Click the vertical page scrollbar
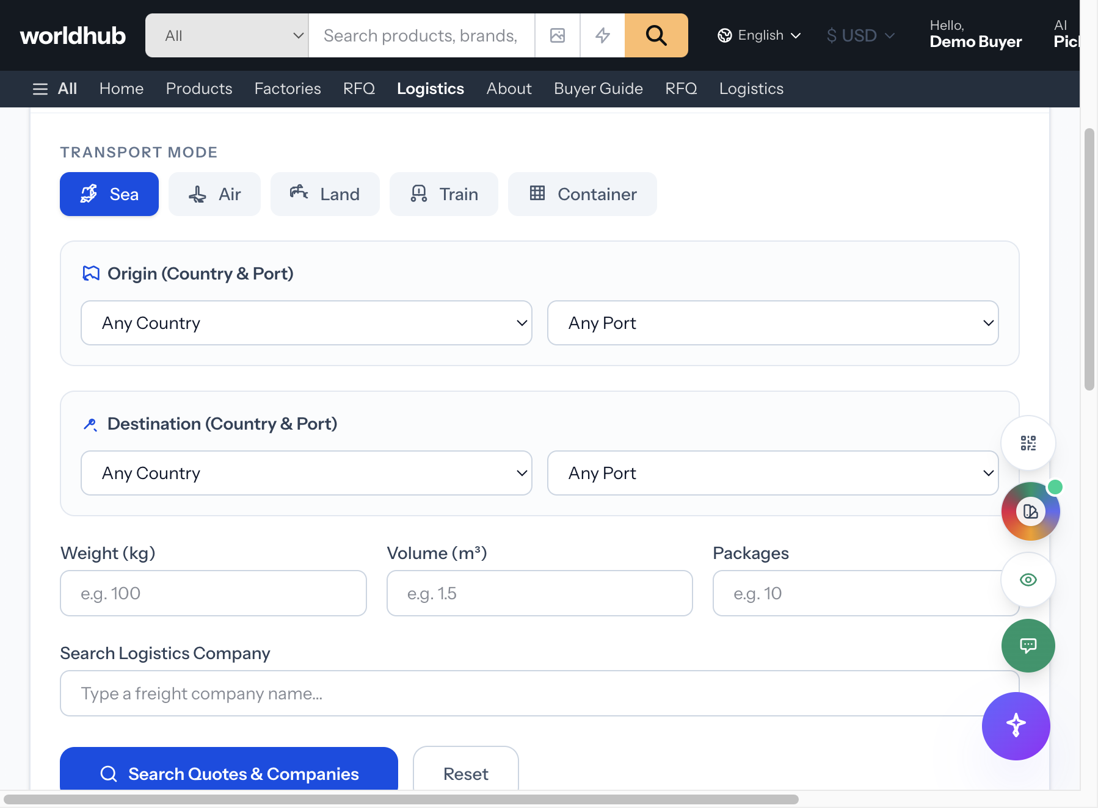 (x=1089, y=259)
